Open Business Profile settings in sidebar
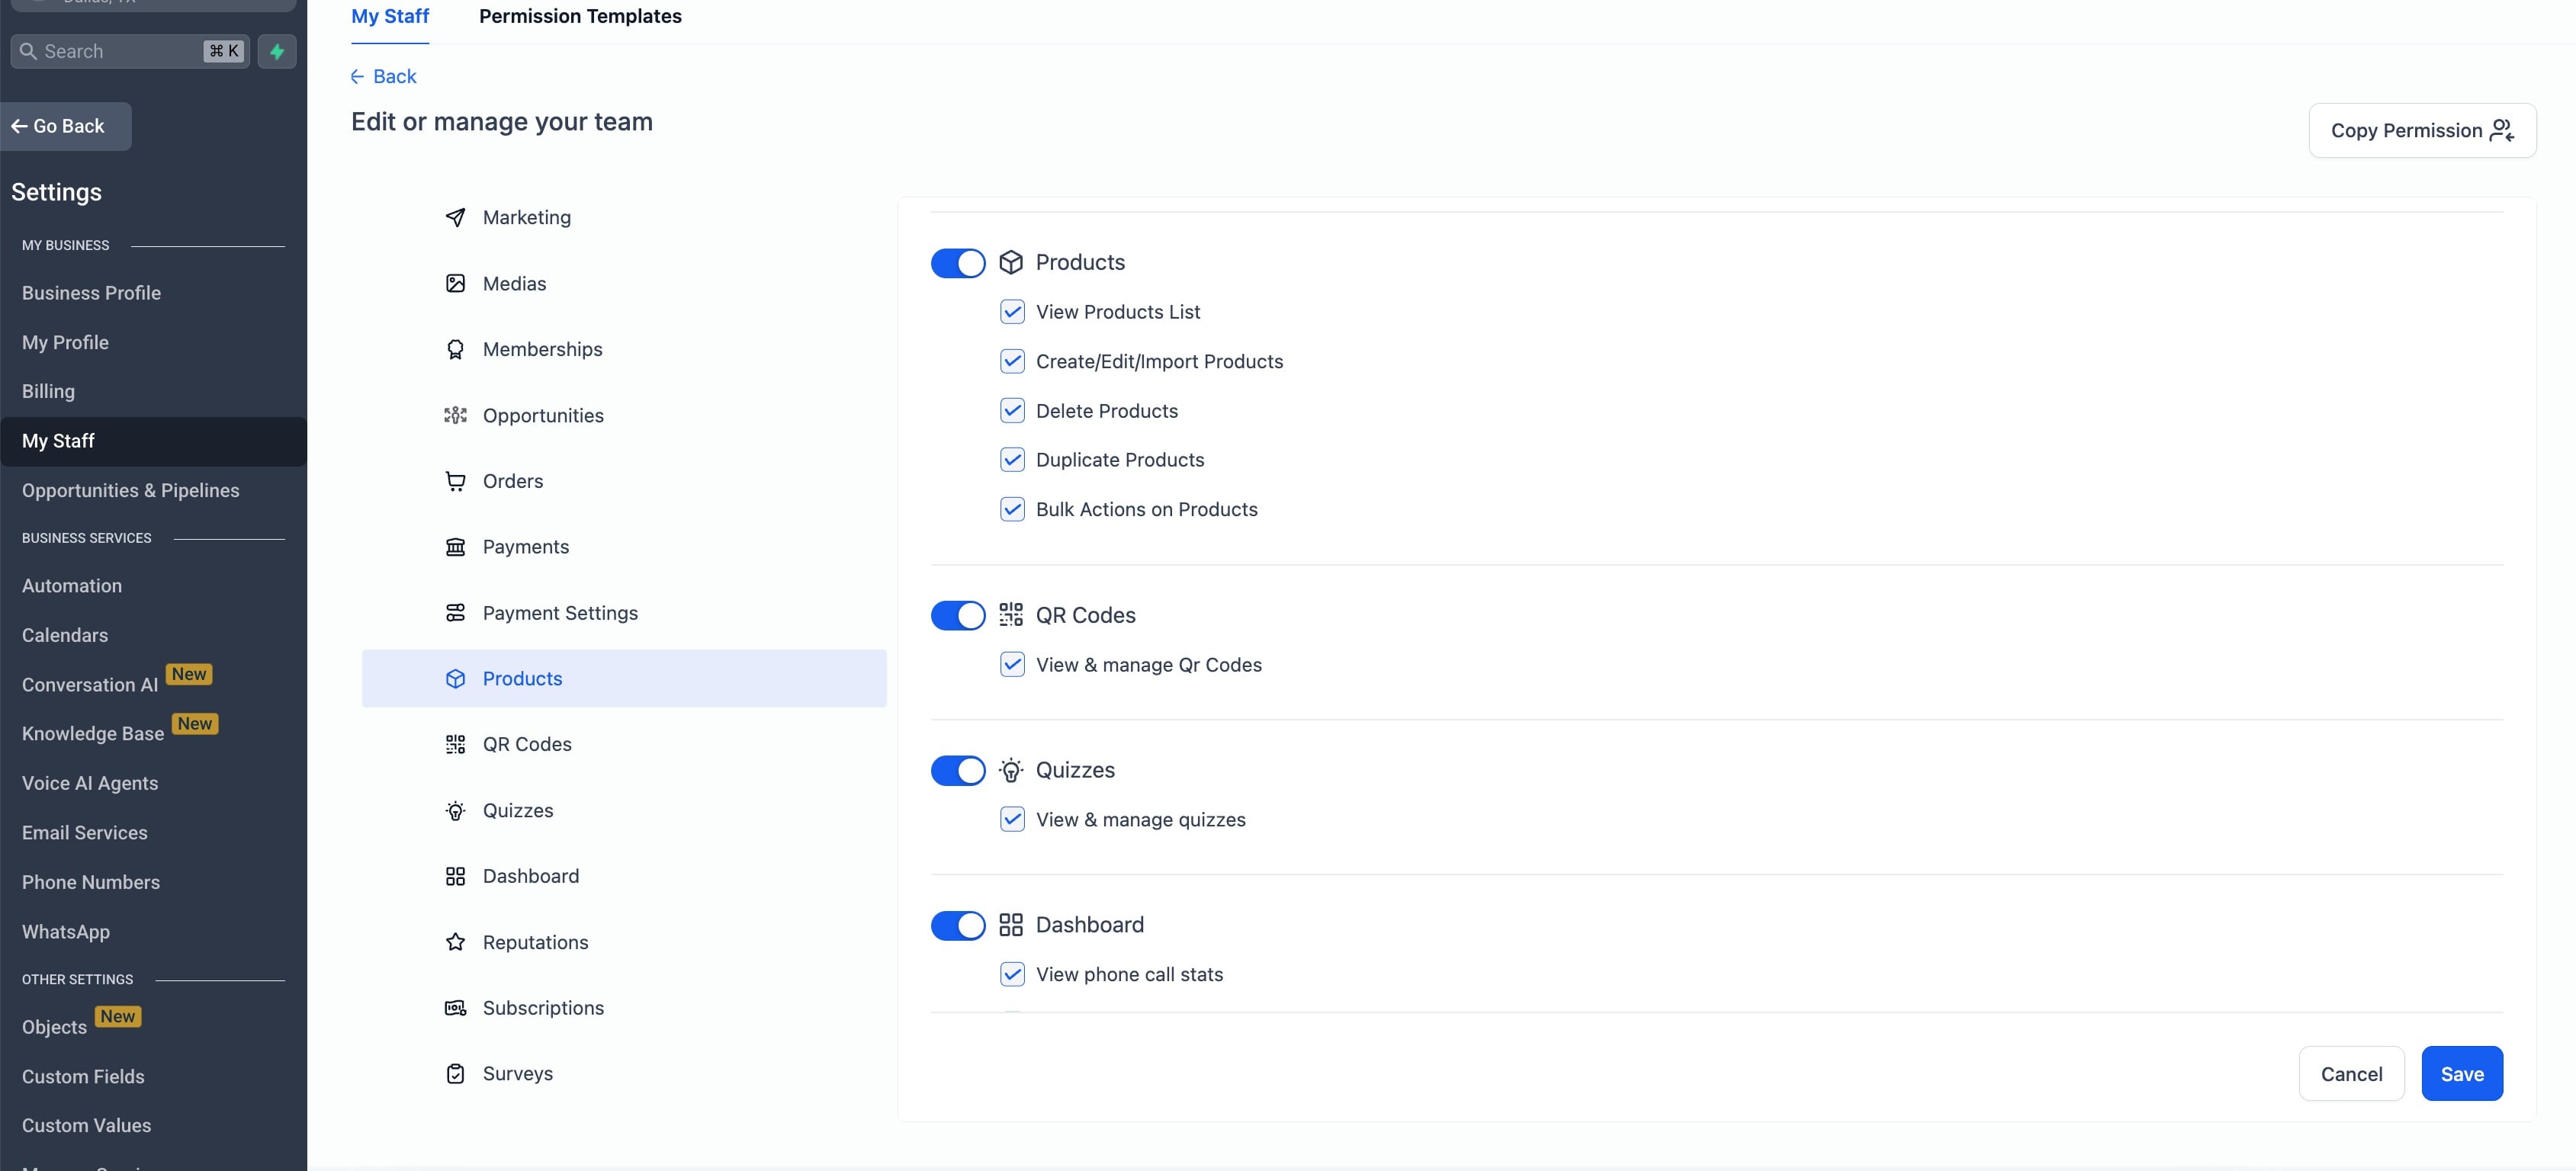 [x=91, y=293]
